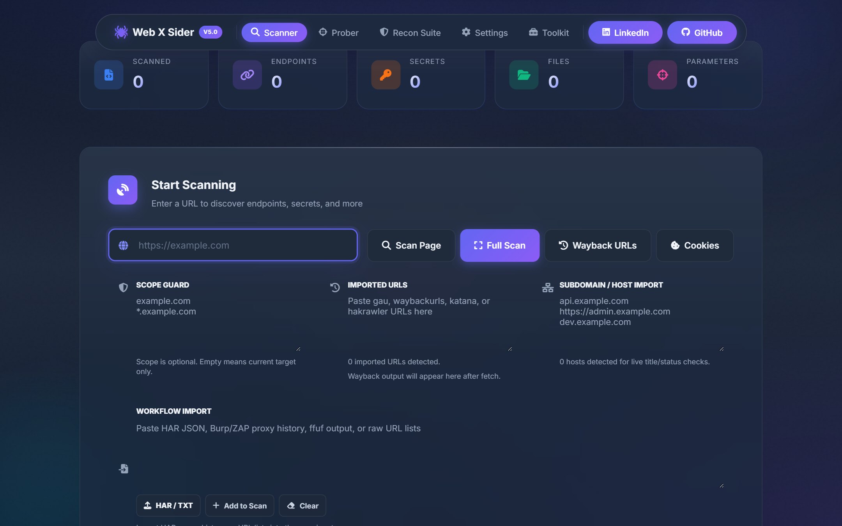The height and width of the screenshot is (526, 842).
Task: Open the Recon Suite tab
Action: point(410,32)
